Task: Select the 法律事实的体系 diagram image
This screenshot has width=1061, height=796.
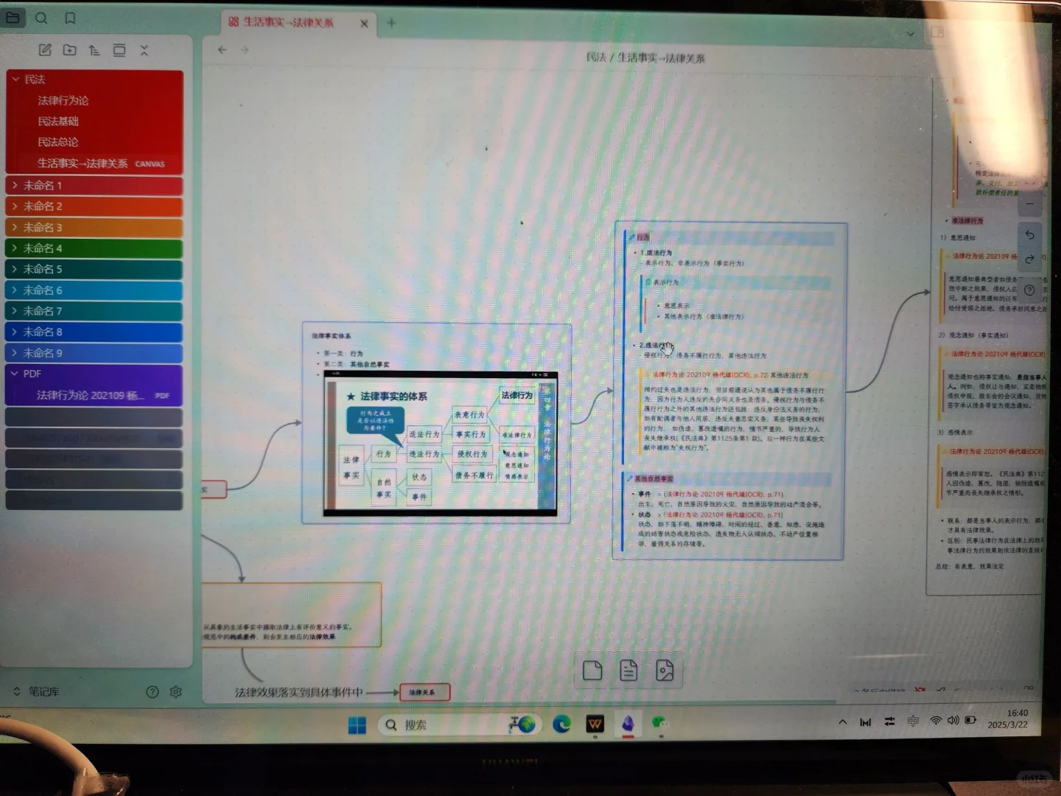Action: coord(441,443)
